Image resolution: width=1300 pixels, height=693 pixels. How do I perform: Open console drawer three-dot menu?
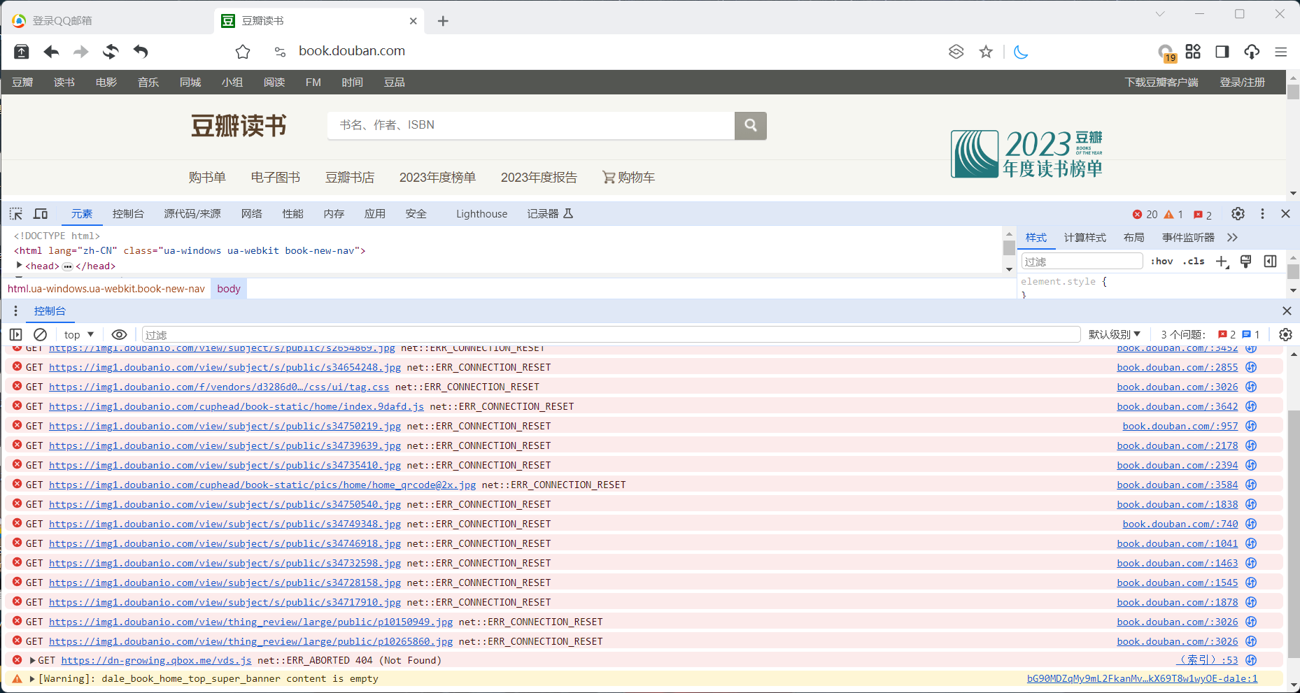pyautogui.click(x=15, y=311)
